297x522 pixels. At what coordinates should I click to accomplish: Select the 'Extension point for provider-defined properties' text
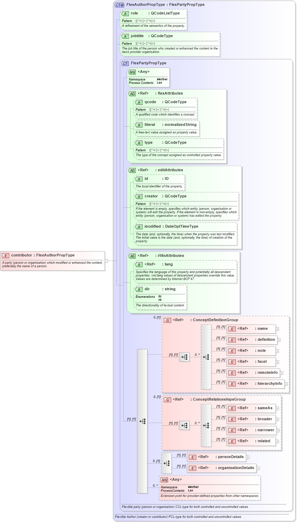point(209,496)
